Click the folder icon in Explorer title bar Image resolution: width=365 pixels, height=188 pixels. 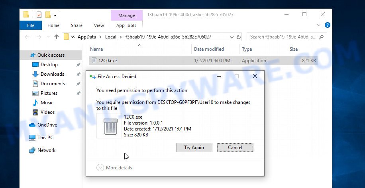pos(26,15)
